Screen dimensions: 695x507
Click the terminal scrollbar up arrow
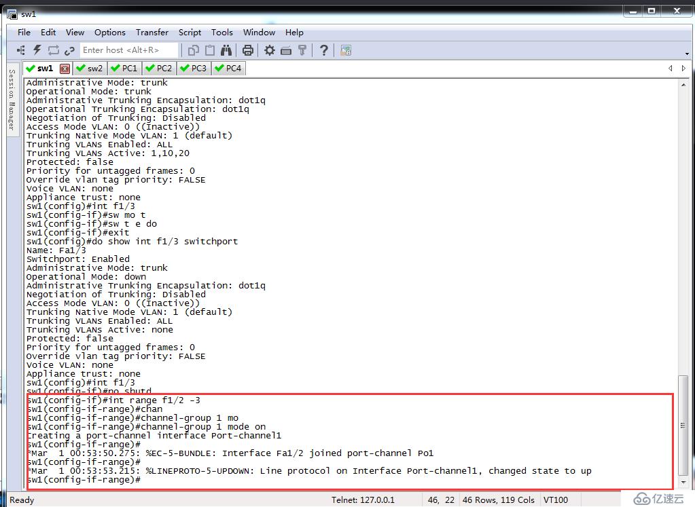pyautogui.click(x=683, y=85)
